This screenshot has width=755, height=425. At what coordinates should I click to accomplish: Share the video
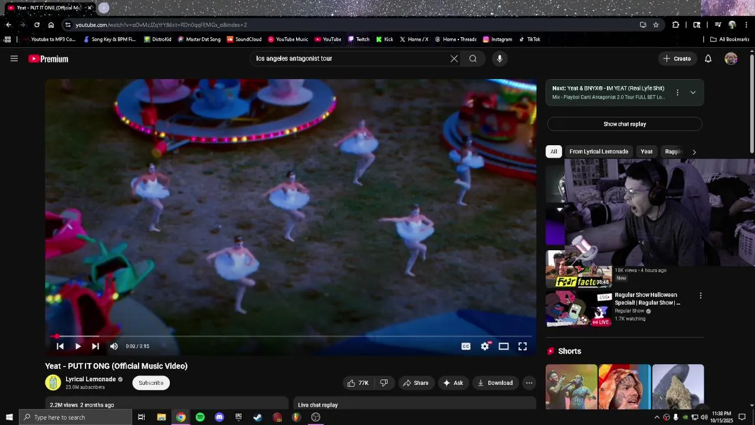[x=416, y=383]
